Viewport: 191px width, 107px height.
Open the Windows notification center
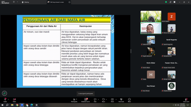pos(188,105)
